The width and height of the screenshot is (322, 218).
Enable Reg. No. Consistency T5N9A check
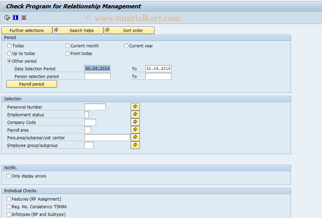[x=9, y=207]
